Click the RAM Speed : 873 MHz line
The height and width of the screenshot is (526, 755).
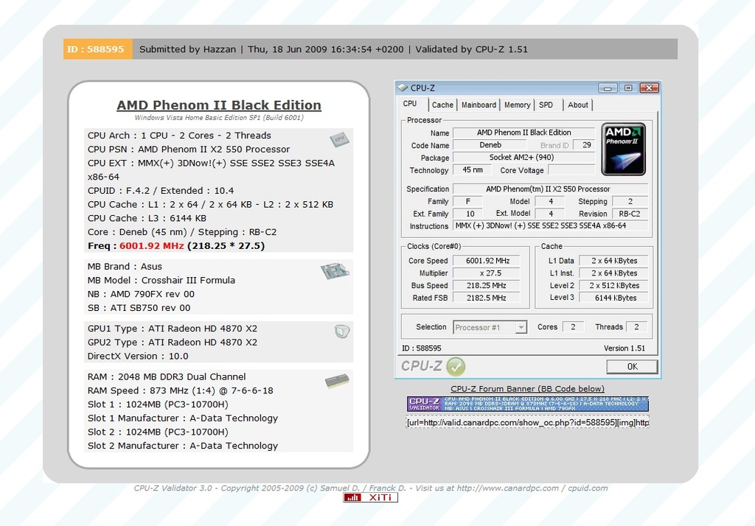coord(180,390)
